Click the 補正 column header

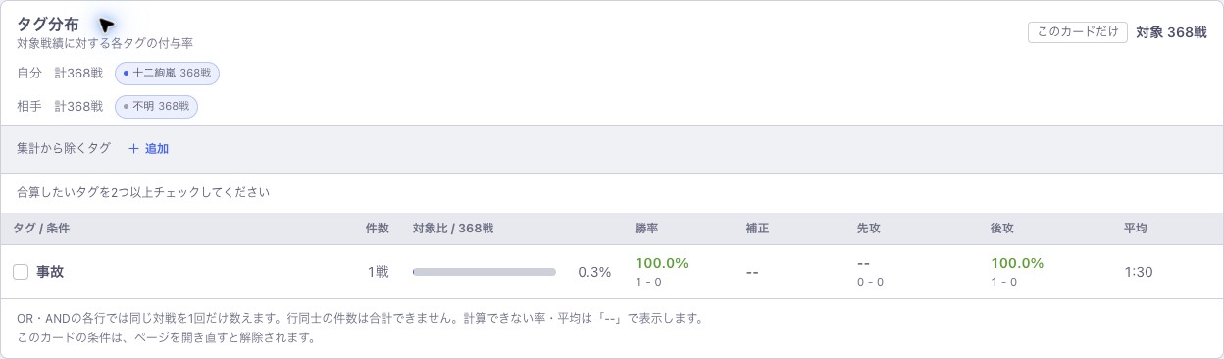[x=757, y=228]
